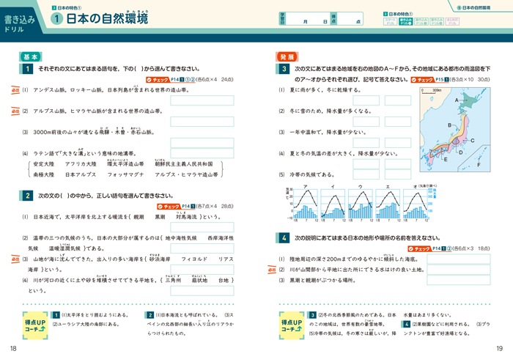This screenshot has width=513, height=362.
Task: Select the highlighted 書き込みドリル tab at top right
Action: [x=405, y=22]
